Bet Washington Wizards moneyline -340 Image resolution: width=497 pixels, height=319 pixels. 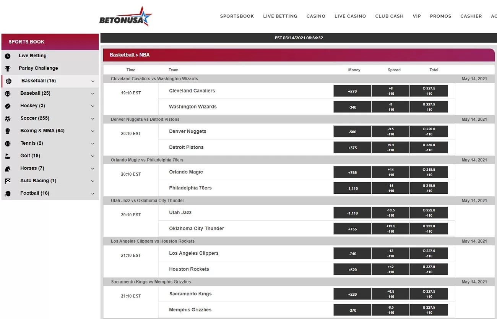[x=352, y=107]
